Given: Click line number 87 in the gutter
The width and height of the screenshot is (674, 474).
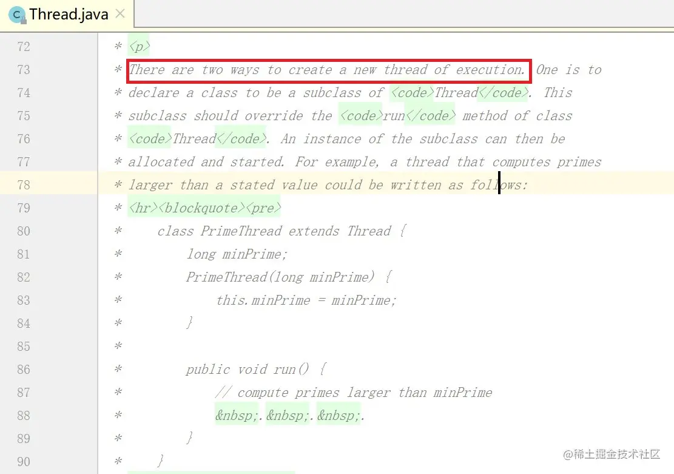Looking at the screenshot, I should (x=24, y=393).
